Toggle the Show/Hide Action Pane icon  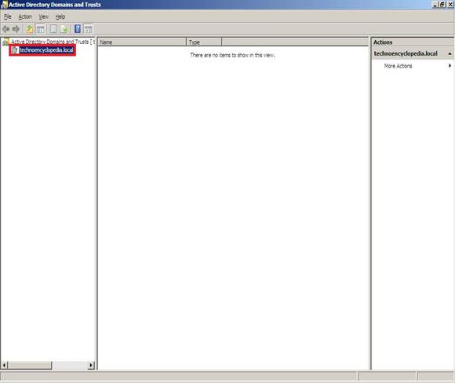88,29
